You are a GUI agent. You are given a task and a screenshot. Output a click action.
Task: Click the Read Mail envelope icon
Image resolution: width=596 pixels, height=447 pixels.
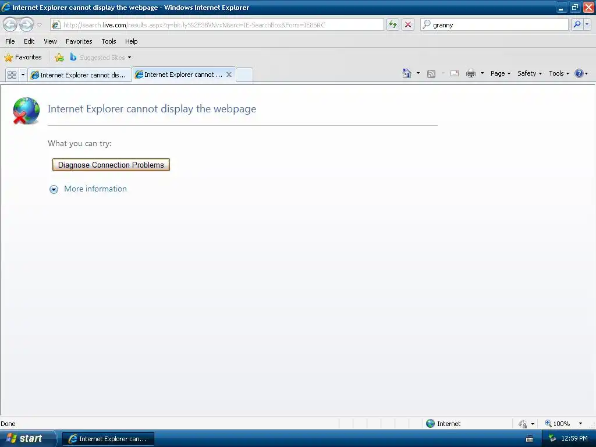455,73
